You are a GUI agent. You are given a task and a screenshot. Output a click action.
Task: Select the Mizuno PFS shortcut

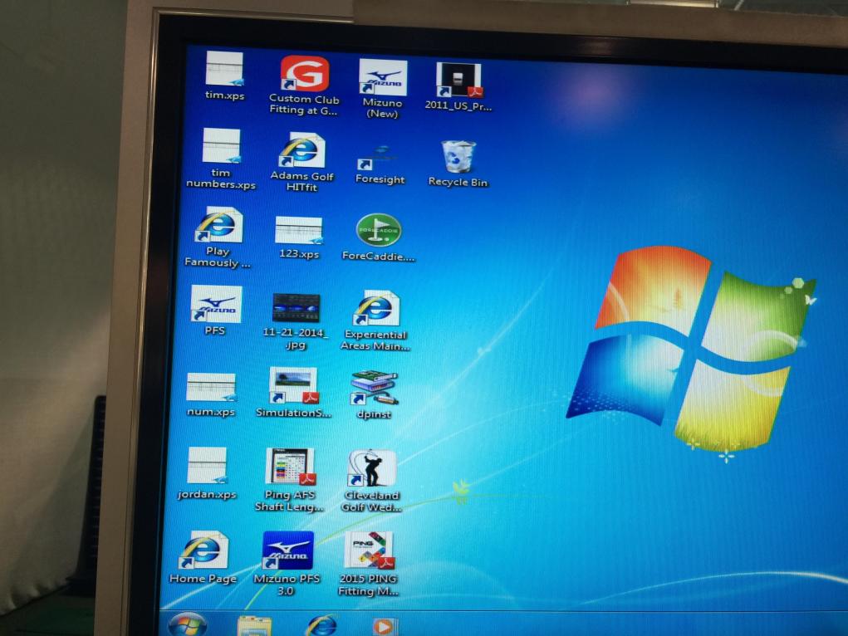coord(216,304)
